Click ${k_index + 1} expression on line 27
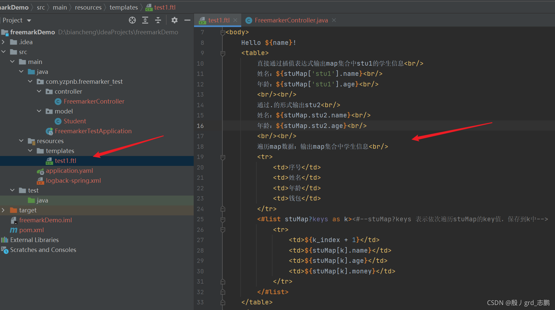This screenshot has width=555, height=310. coord(332,240)
